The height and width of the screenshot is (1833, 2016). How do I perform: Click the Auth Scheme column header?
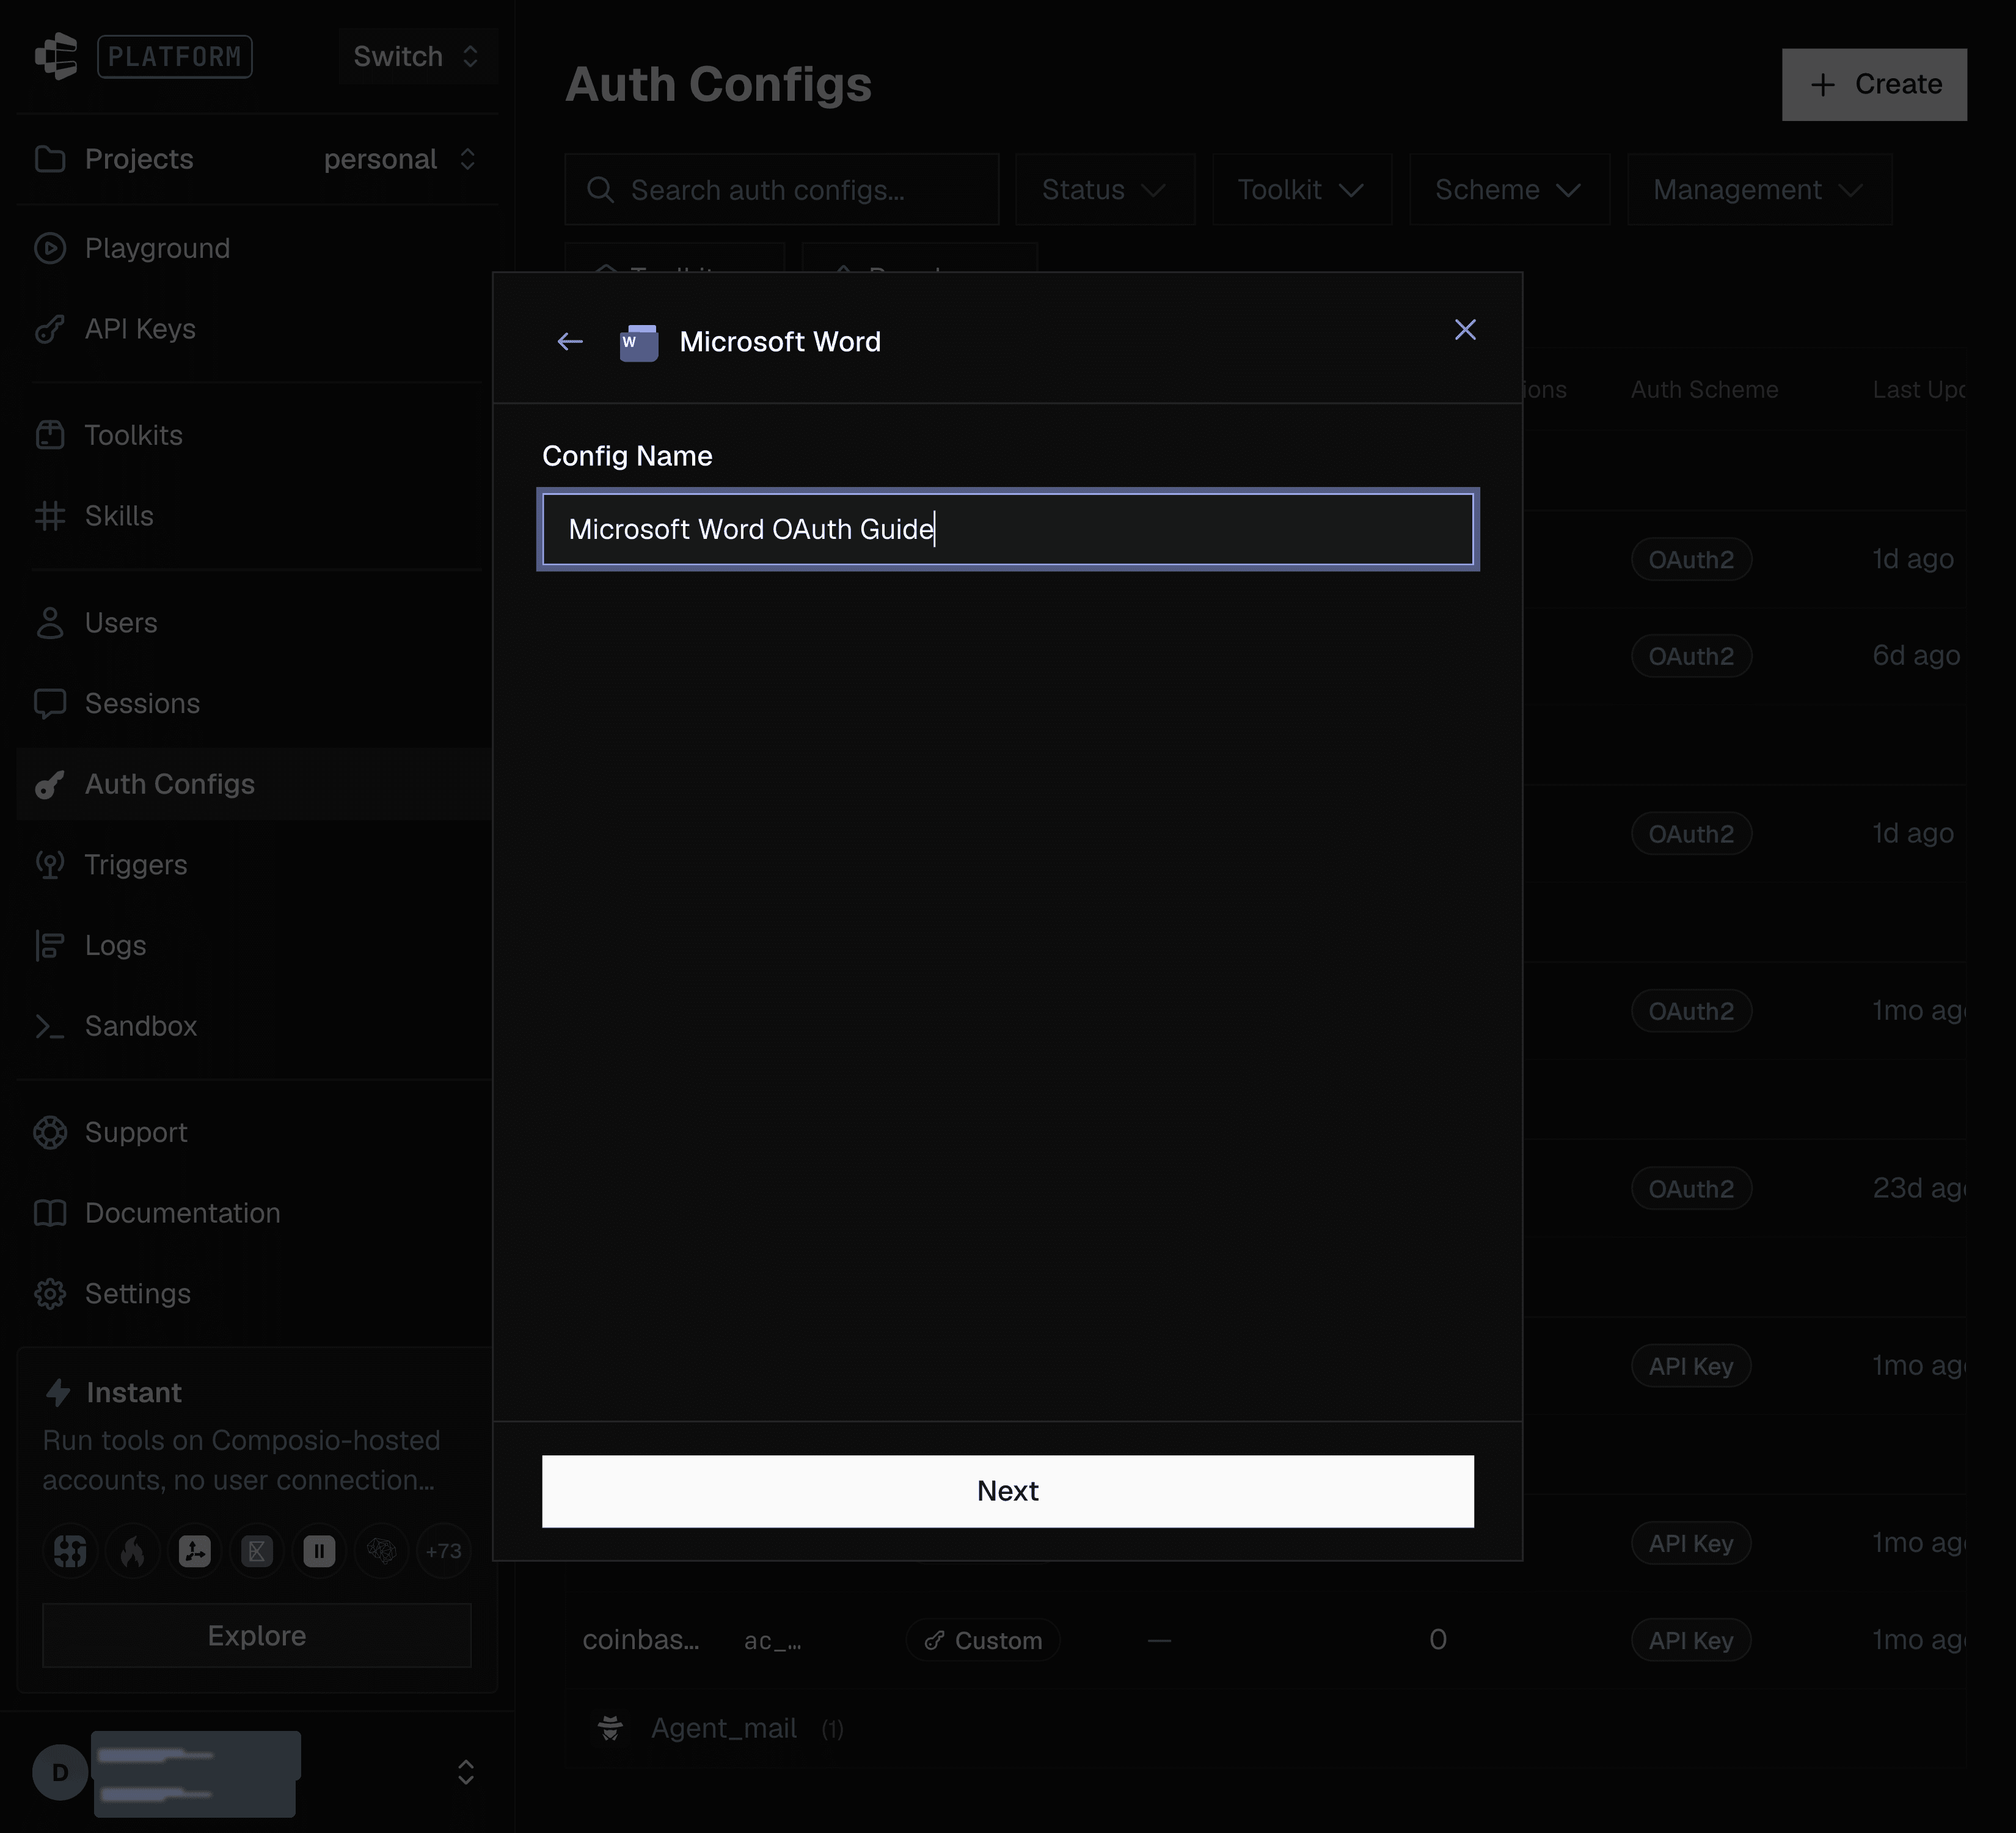coord(1704,390)
